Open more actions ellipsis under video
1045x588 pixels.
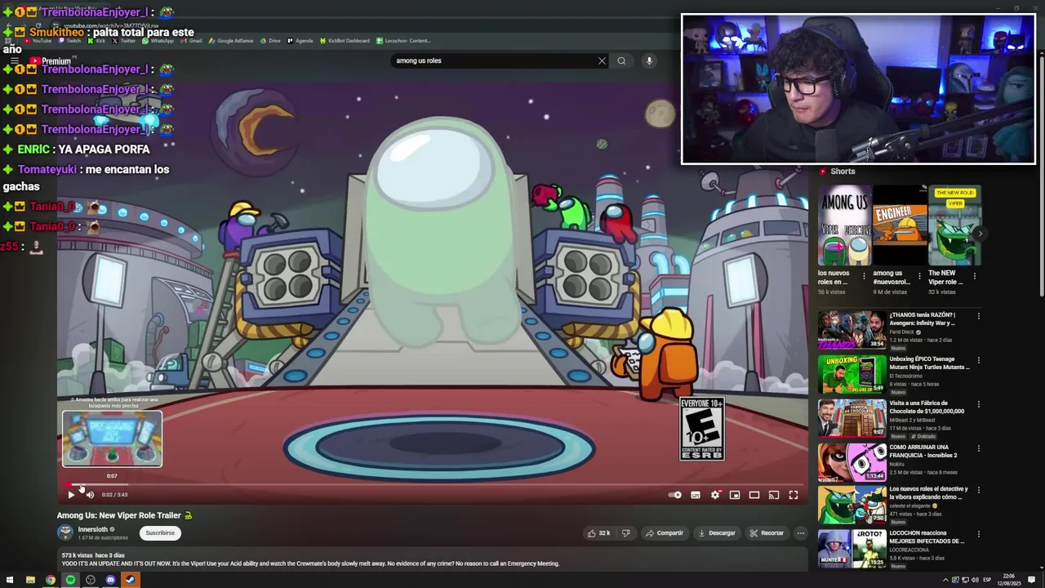[x=801, y=533]
